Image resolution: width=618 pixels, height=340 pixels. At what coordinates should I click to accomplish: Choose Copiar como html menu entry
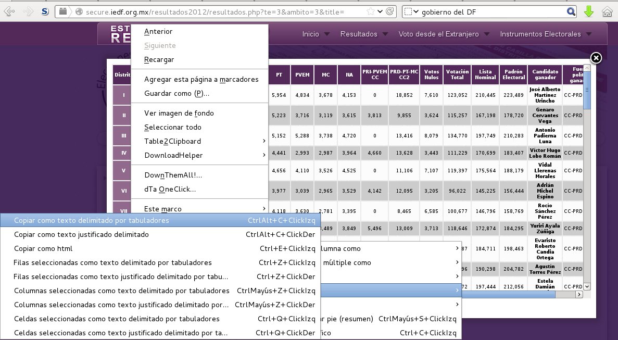tap(43, 249)
